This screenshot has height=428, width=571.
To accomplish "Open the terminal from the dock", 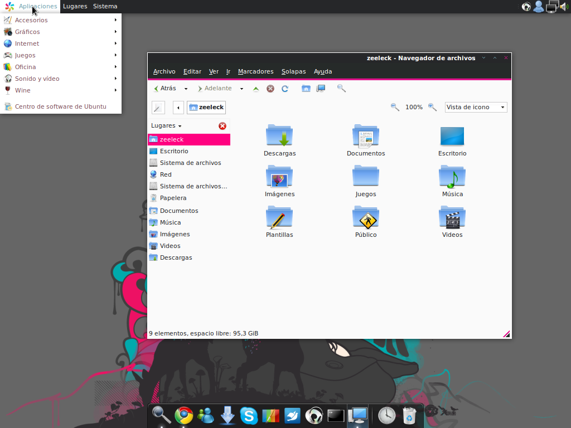I will tap(335, 415).
